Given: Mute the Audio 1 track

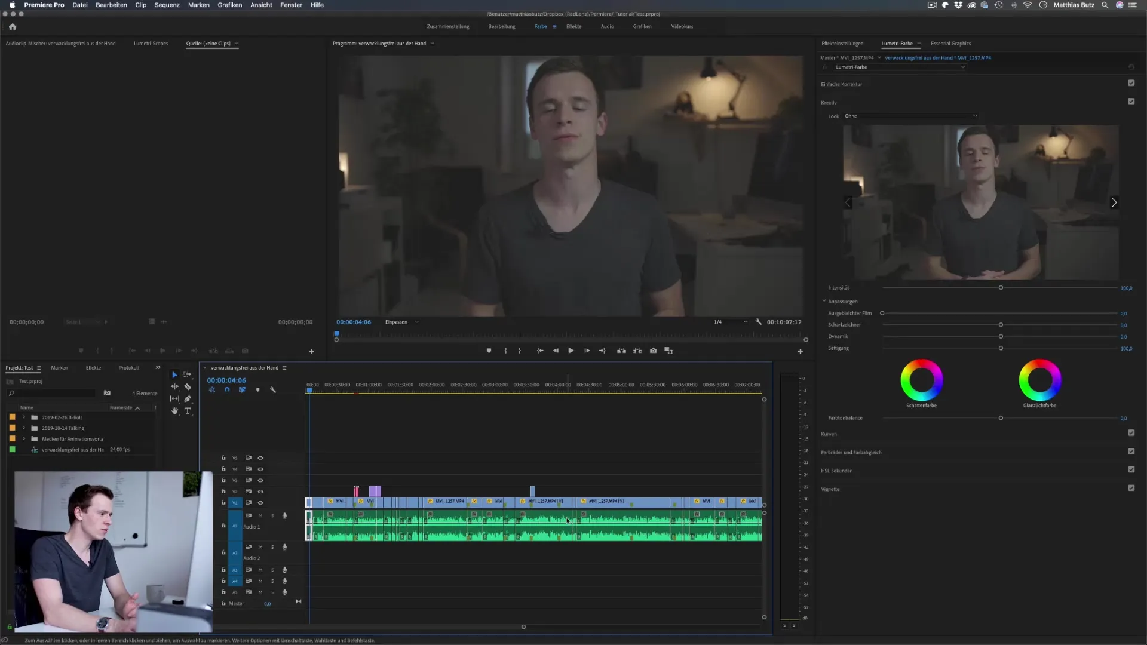Looking at the screenshot, I should click(260, 515).
